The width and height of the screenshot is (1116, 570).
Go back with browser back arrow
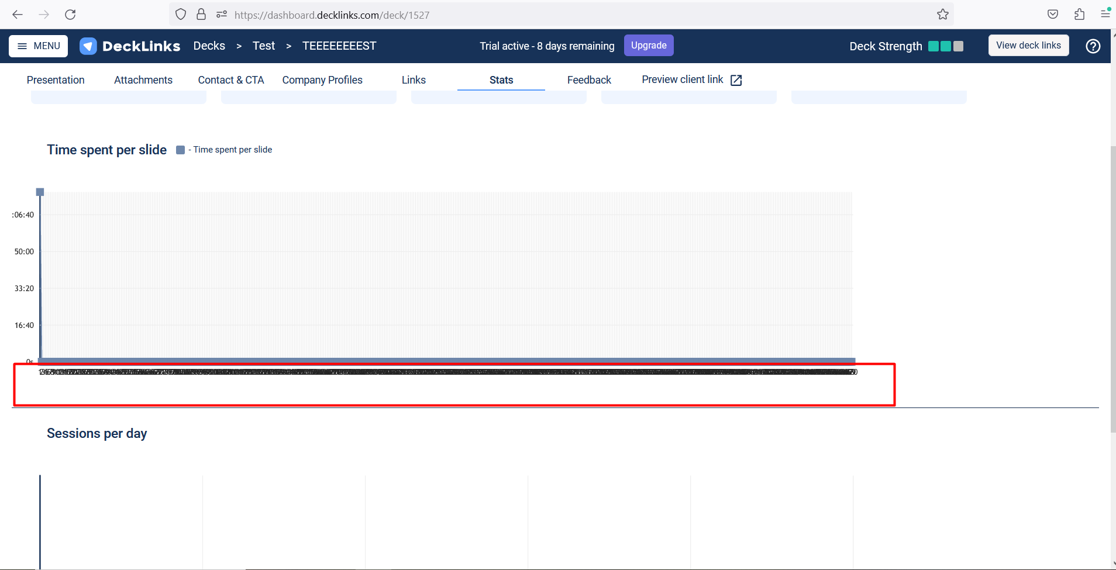(18, 15)
